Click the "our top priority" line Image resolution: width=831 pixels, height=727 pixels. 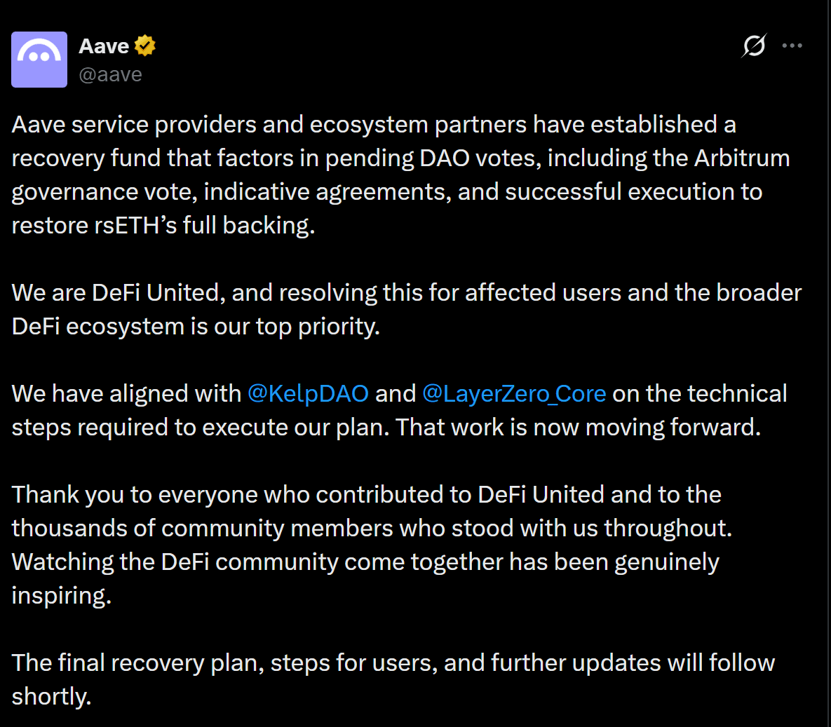coord(196,327)
